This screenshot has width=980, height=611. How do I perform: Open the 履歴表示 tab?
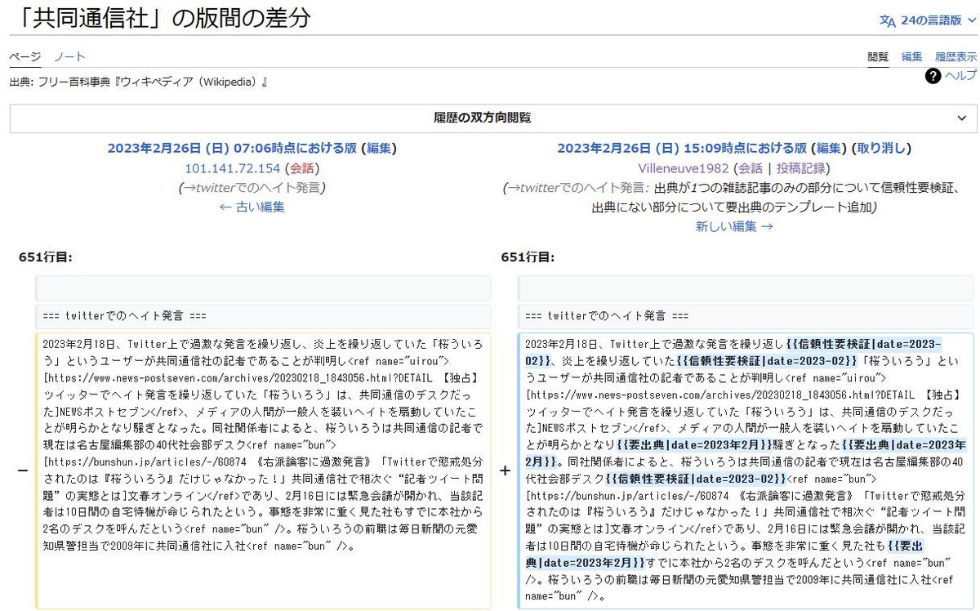coord(955,56)
